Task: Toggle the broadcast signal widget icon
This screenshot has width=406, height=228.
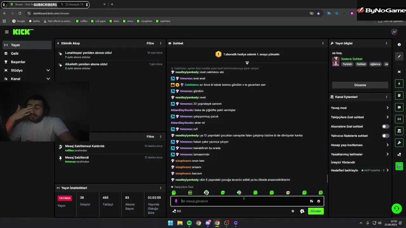Action: (399, 119)
